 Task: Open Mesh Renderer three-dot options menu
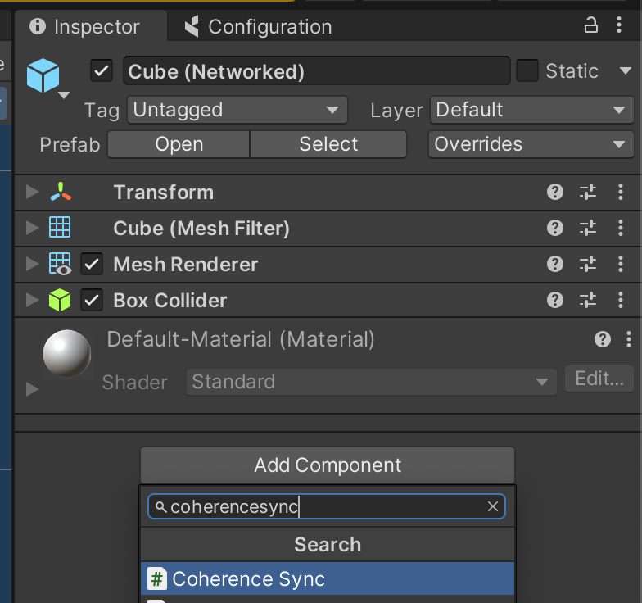[620, 265]
